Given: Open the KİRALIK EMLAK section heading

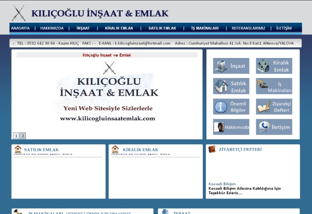Looking at the screenshot, I should pos(140,150).
